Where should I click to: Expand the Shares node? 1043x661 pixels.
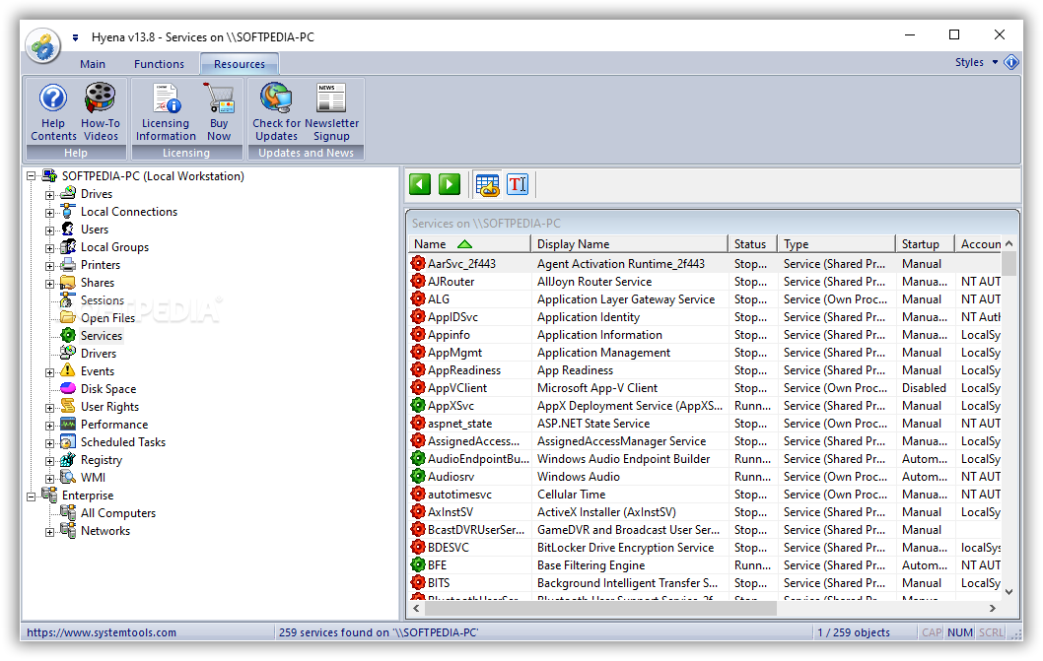tap(50, 284)
